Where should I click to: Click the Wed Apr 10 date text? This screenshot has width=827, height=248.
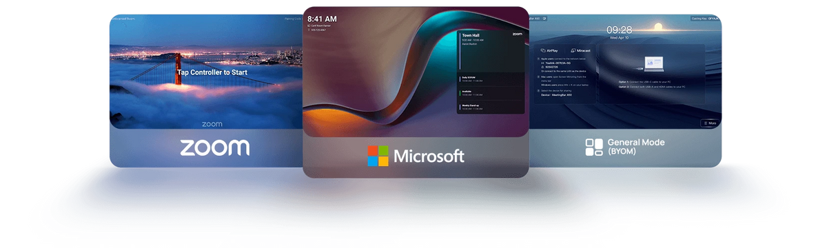[x=619, y=39]
